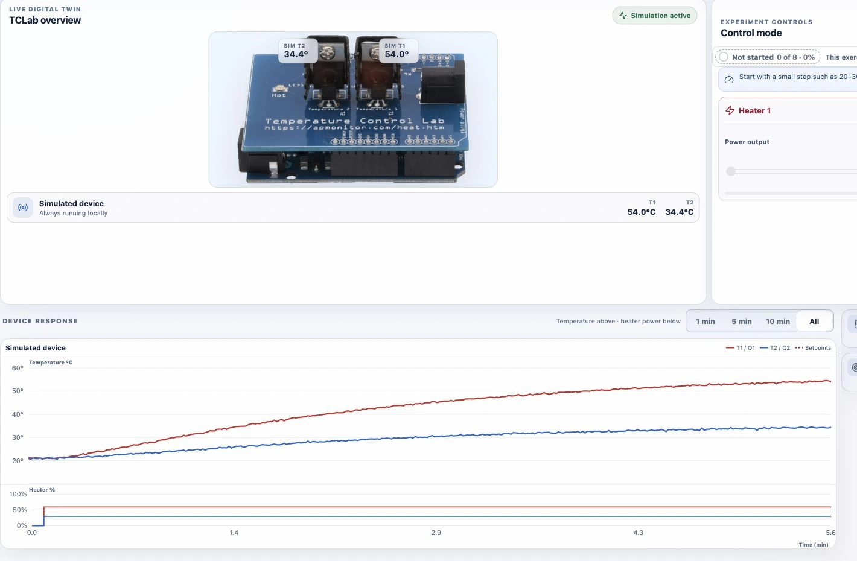Click the 'LIVE DIGITAL TWIN' label
857x561 pixels.
[45, 10]
